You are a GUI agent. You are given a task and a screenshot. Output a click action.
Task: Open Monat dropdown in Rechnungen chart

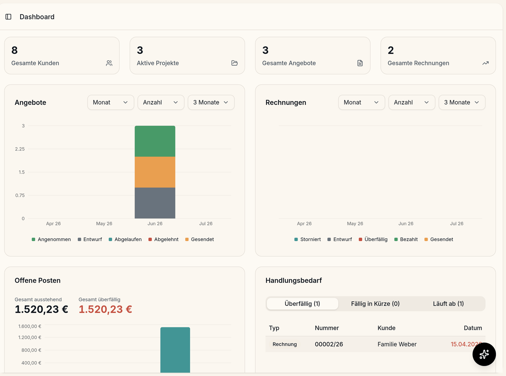click(x=361, y=102)
